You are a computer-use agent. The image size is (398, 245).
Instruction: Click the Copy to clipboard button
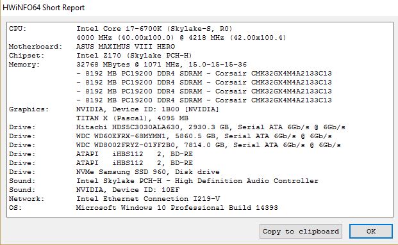[x=301, y=232]
